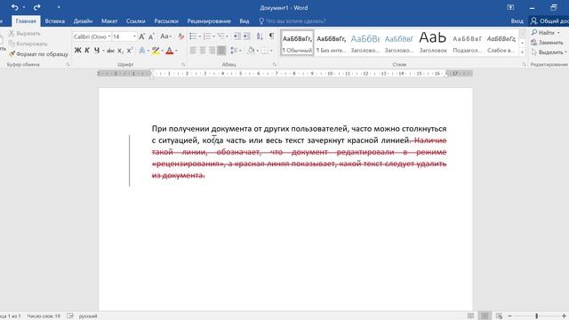The image size is (569, 320).
Task: Click Выделить select button
Action: click(x=549, y=52)
